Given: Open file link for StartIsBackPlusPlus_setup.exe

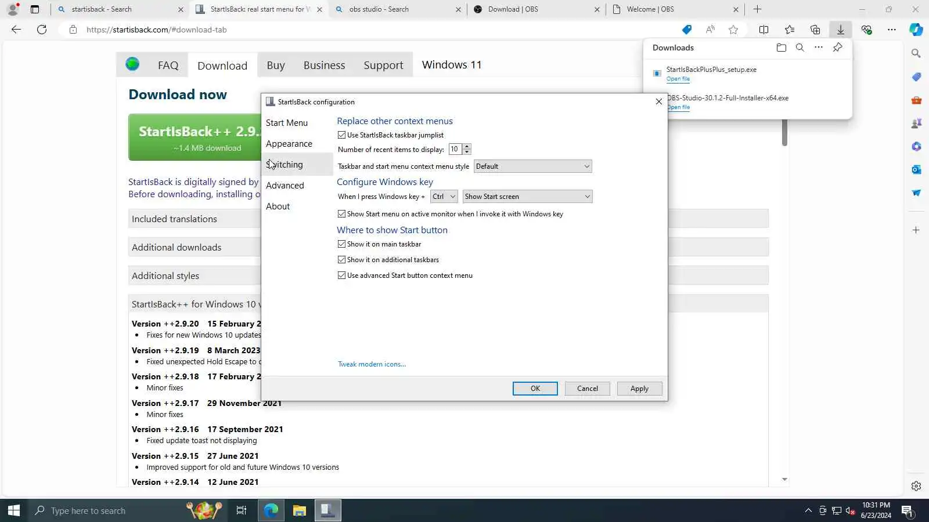Looking at the screenshot, I should point(678,79).
